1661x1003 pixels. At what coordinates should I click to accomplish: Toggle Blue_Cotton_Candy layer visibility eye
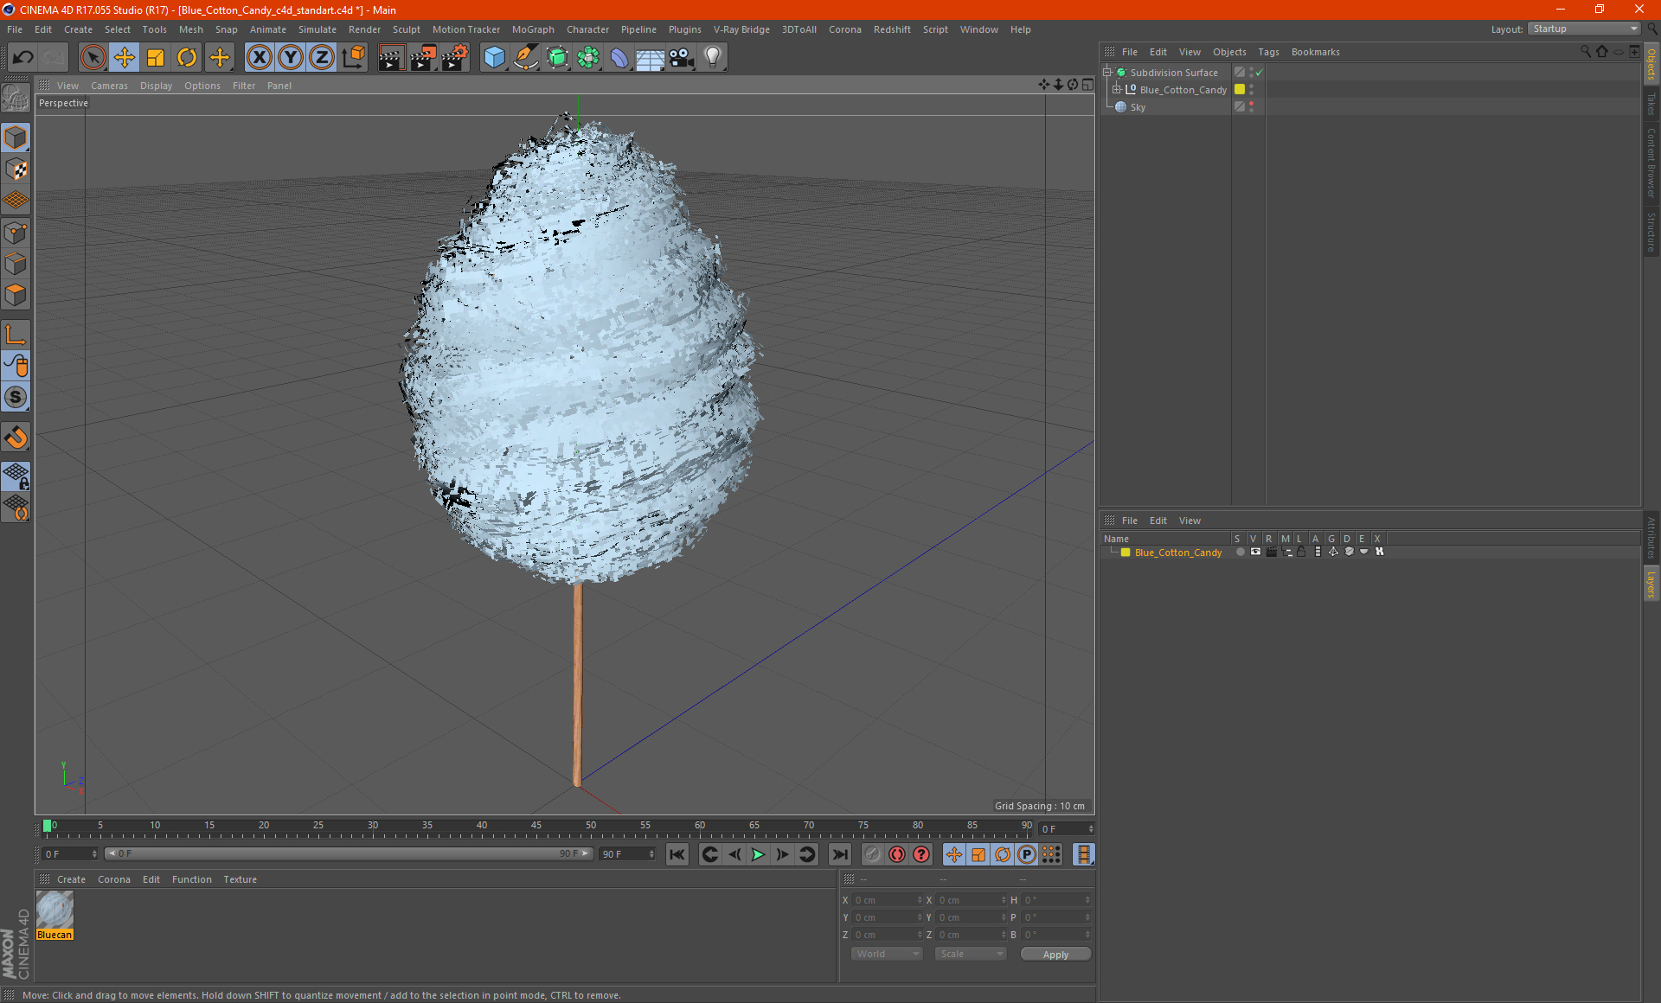tap(1255, 552)
